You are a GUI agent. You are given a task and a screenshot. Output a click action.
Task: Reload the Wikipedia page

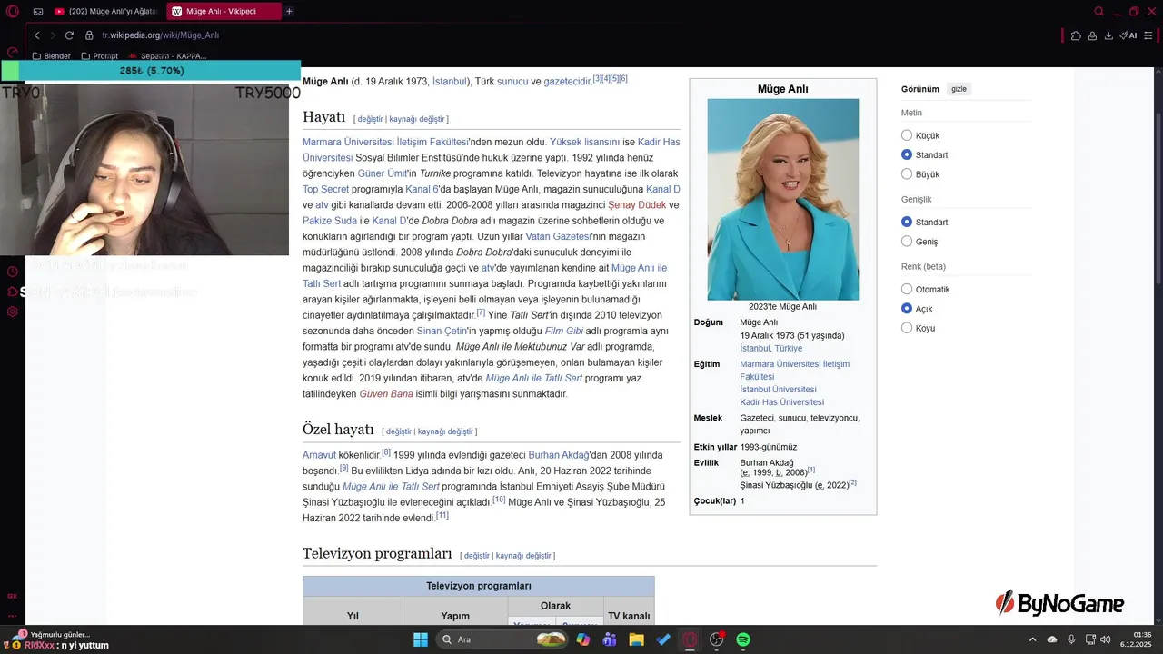pos(69,35)
